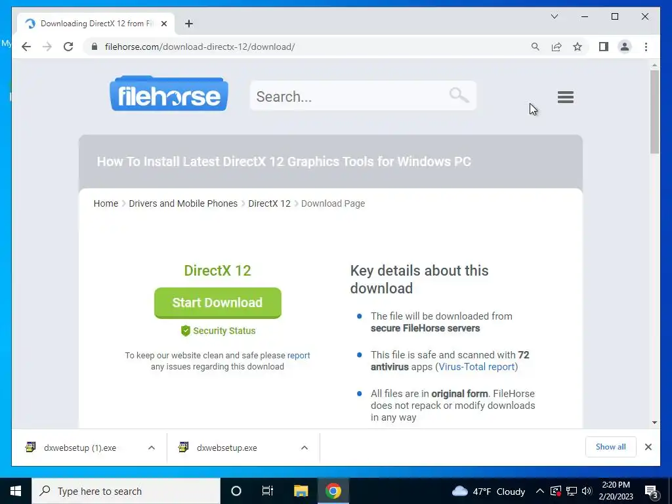The image size is (672, 504).
Task: Open network settings tray icon
Action: 572,491
